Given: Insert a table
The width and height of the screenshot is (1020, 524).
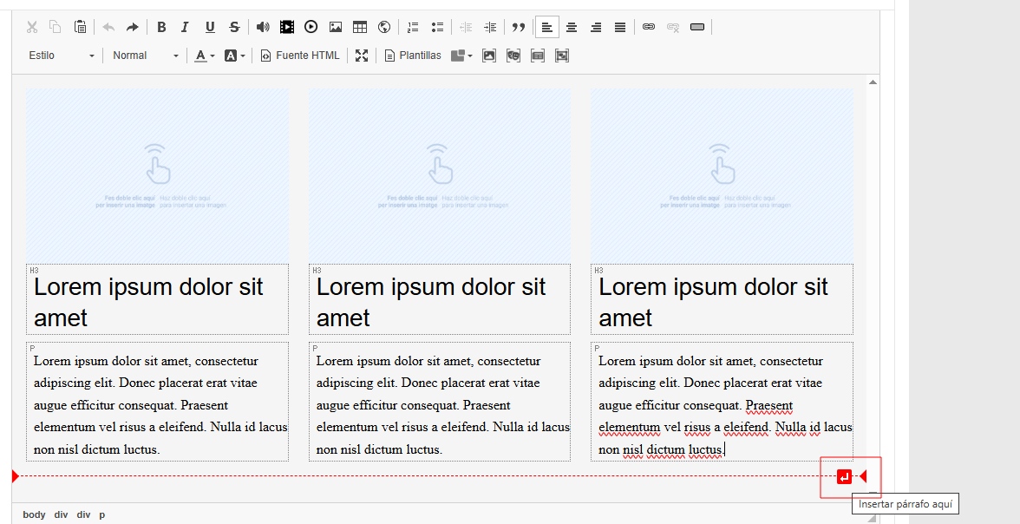Looking at the screenshot, I should click(360, 28).
